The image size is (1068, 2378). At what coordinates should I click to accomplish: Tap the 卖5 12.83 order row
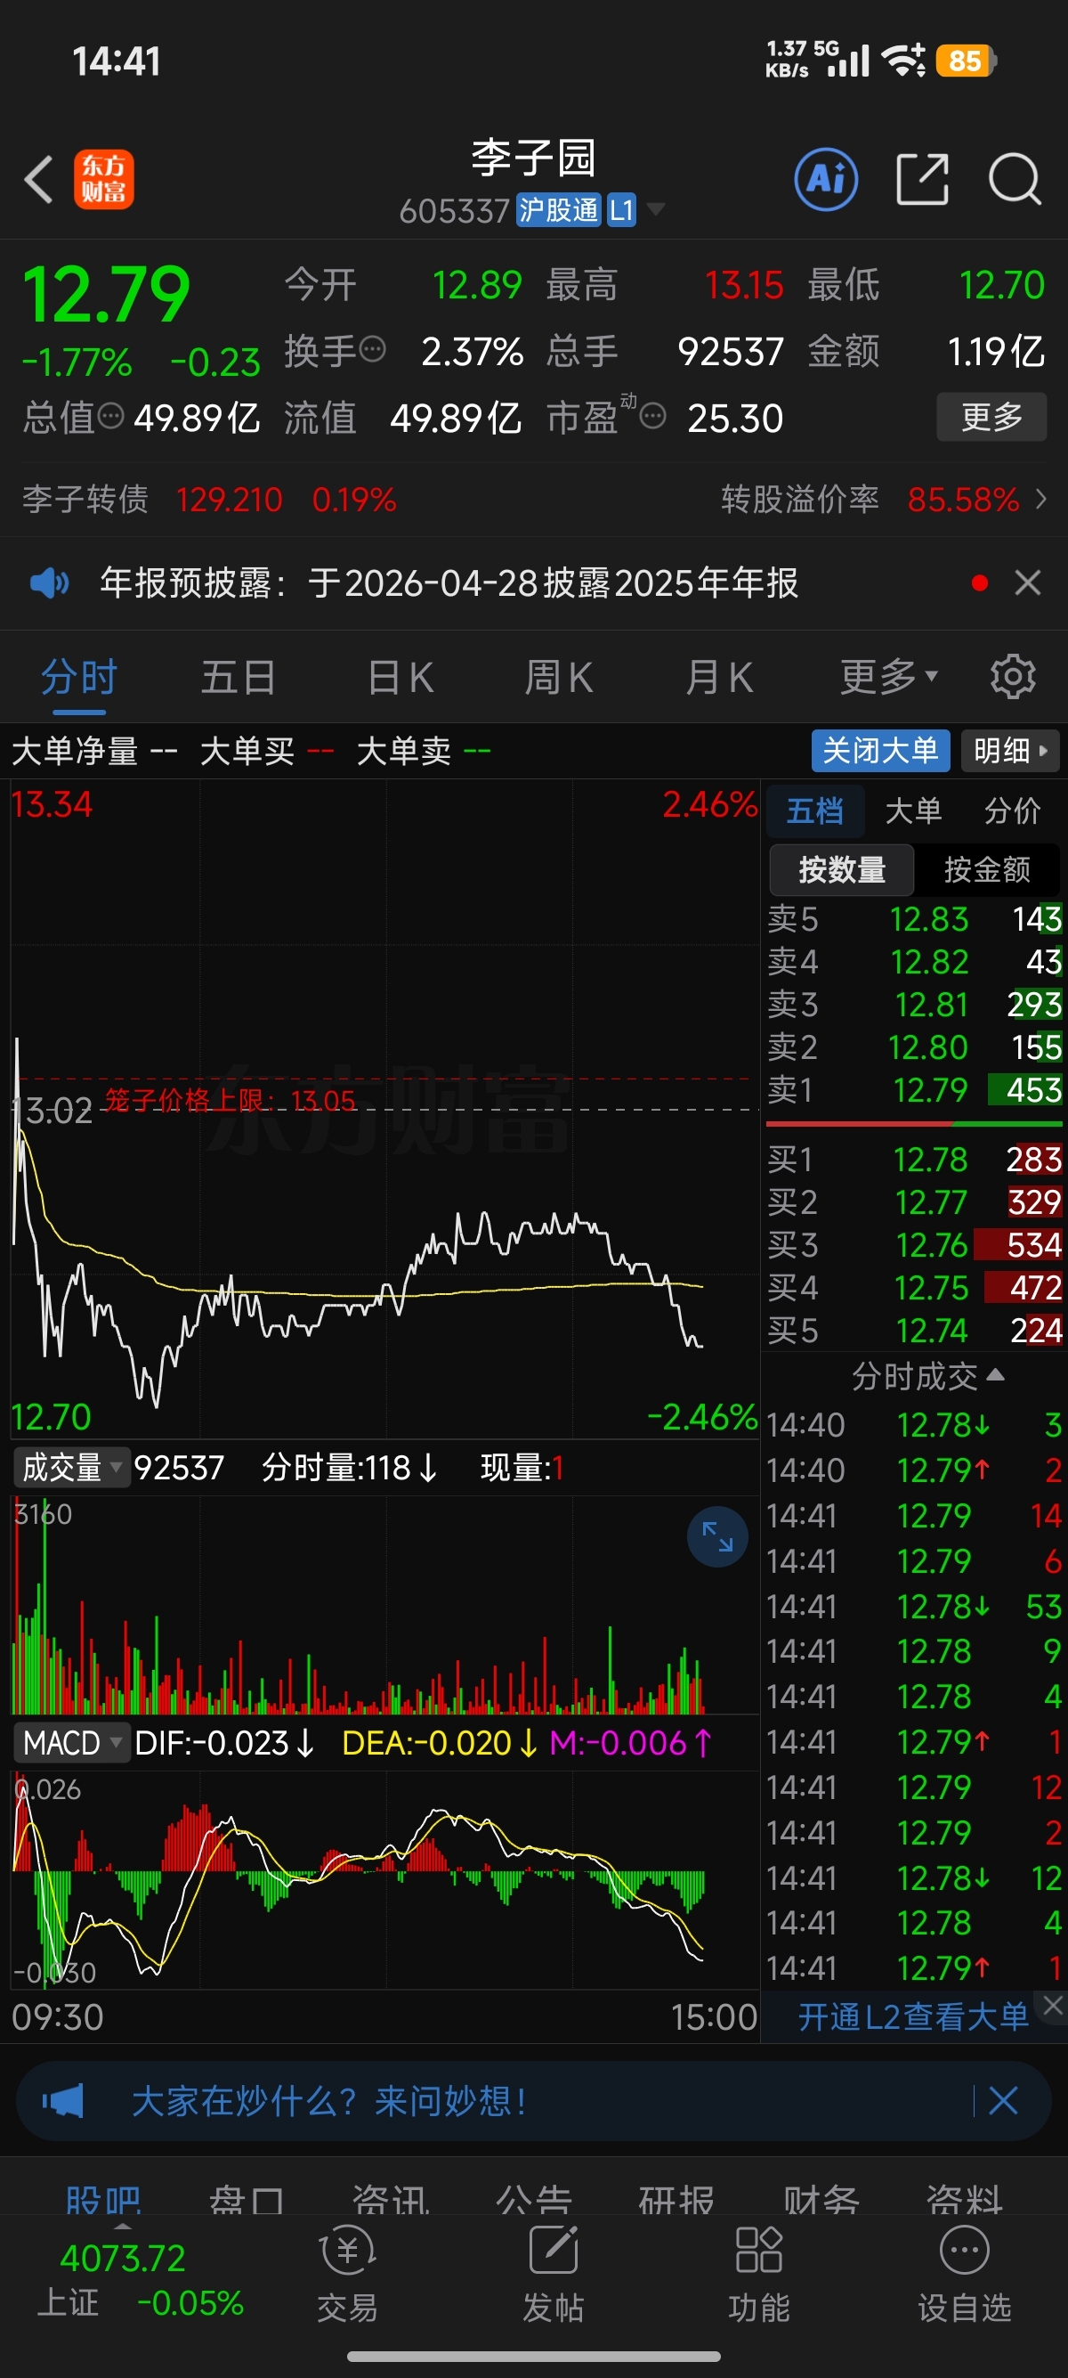[x=914, y=918]
